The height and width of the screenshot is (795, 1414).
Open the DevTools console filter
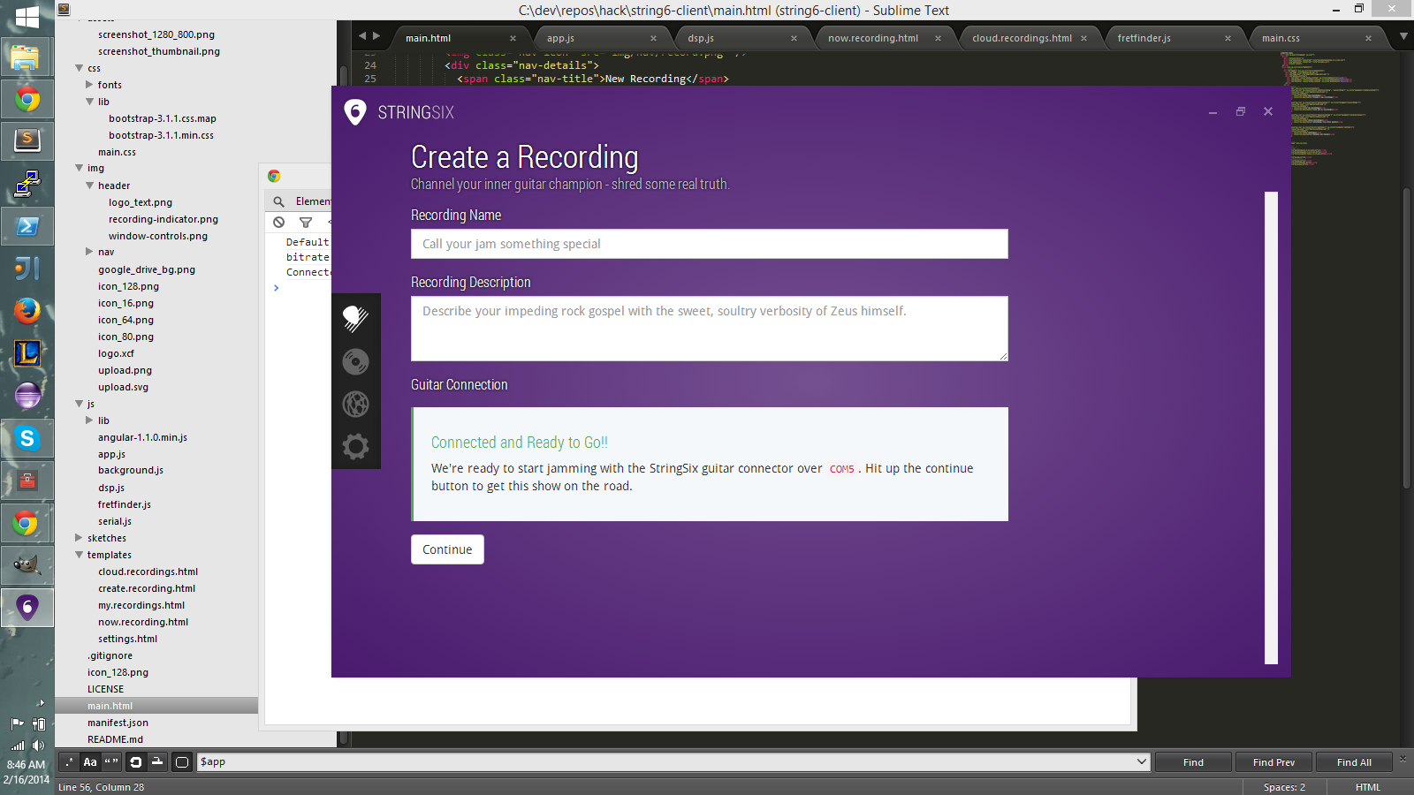(306, 223)
